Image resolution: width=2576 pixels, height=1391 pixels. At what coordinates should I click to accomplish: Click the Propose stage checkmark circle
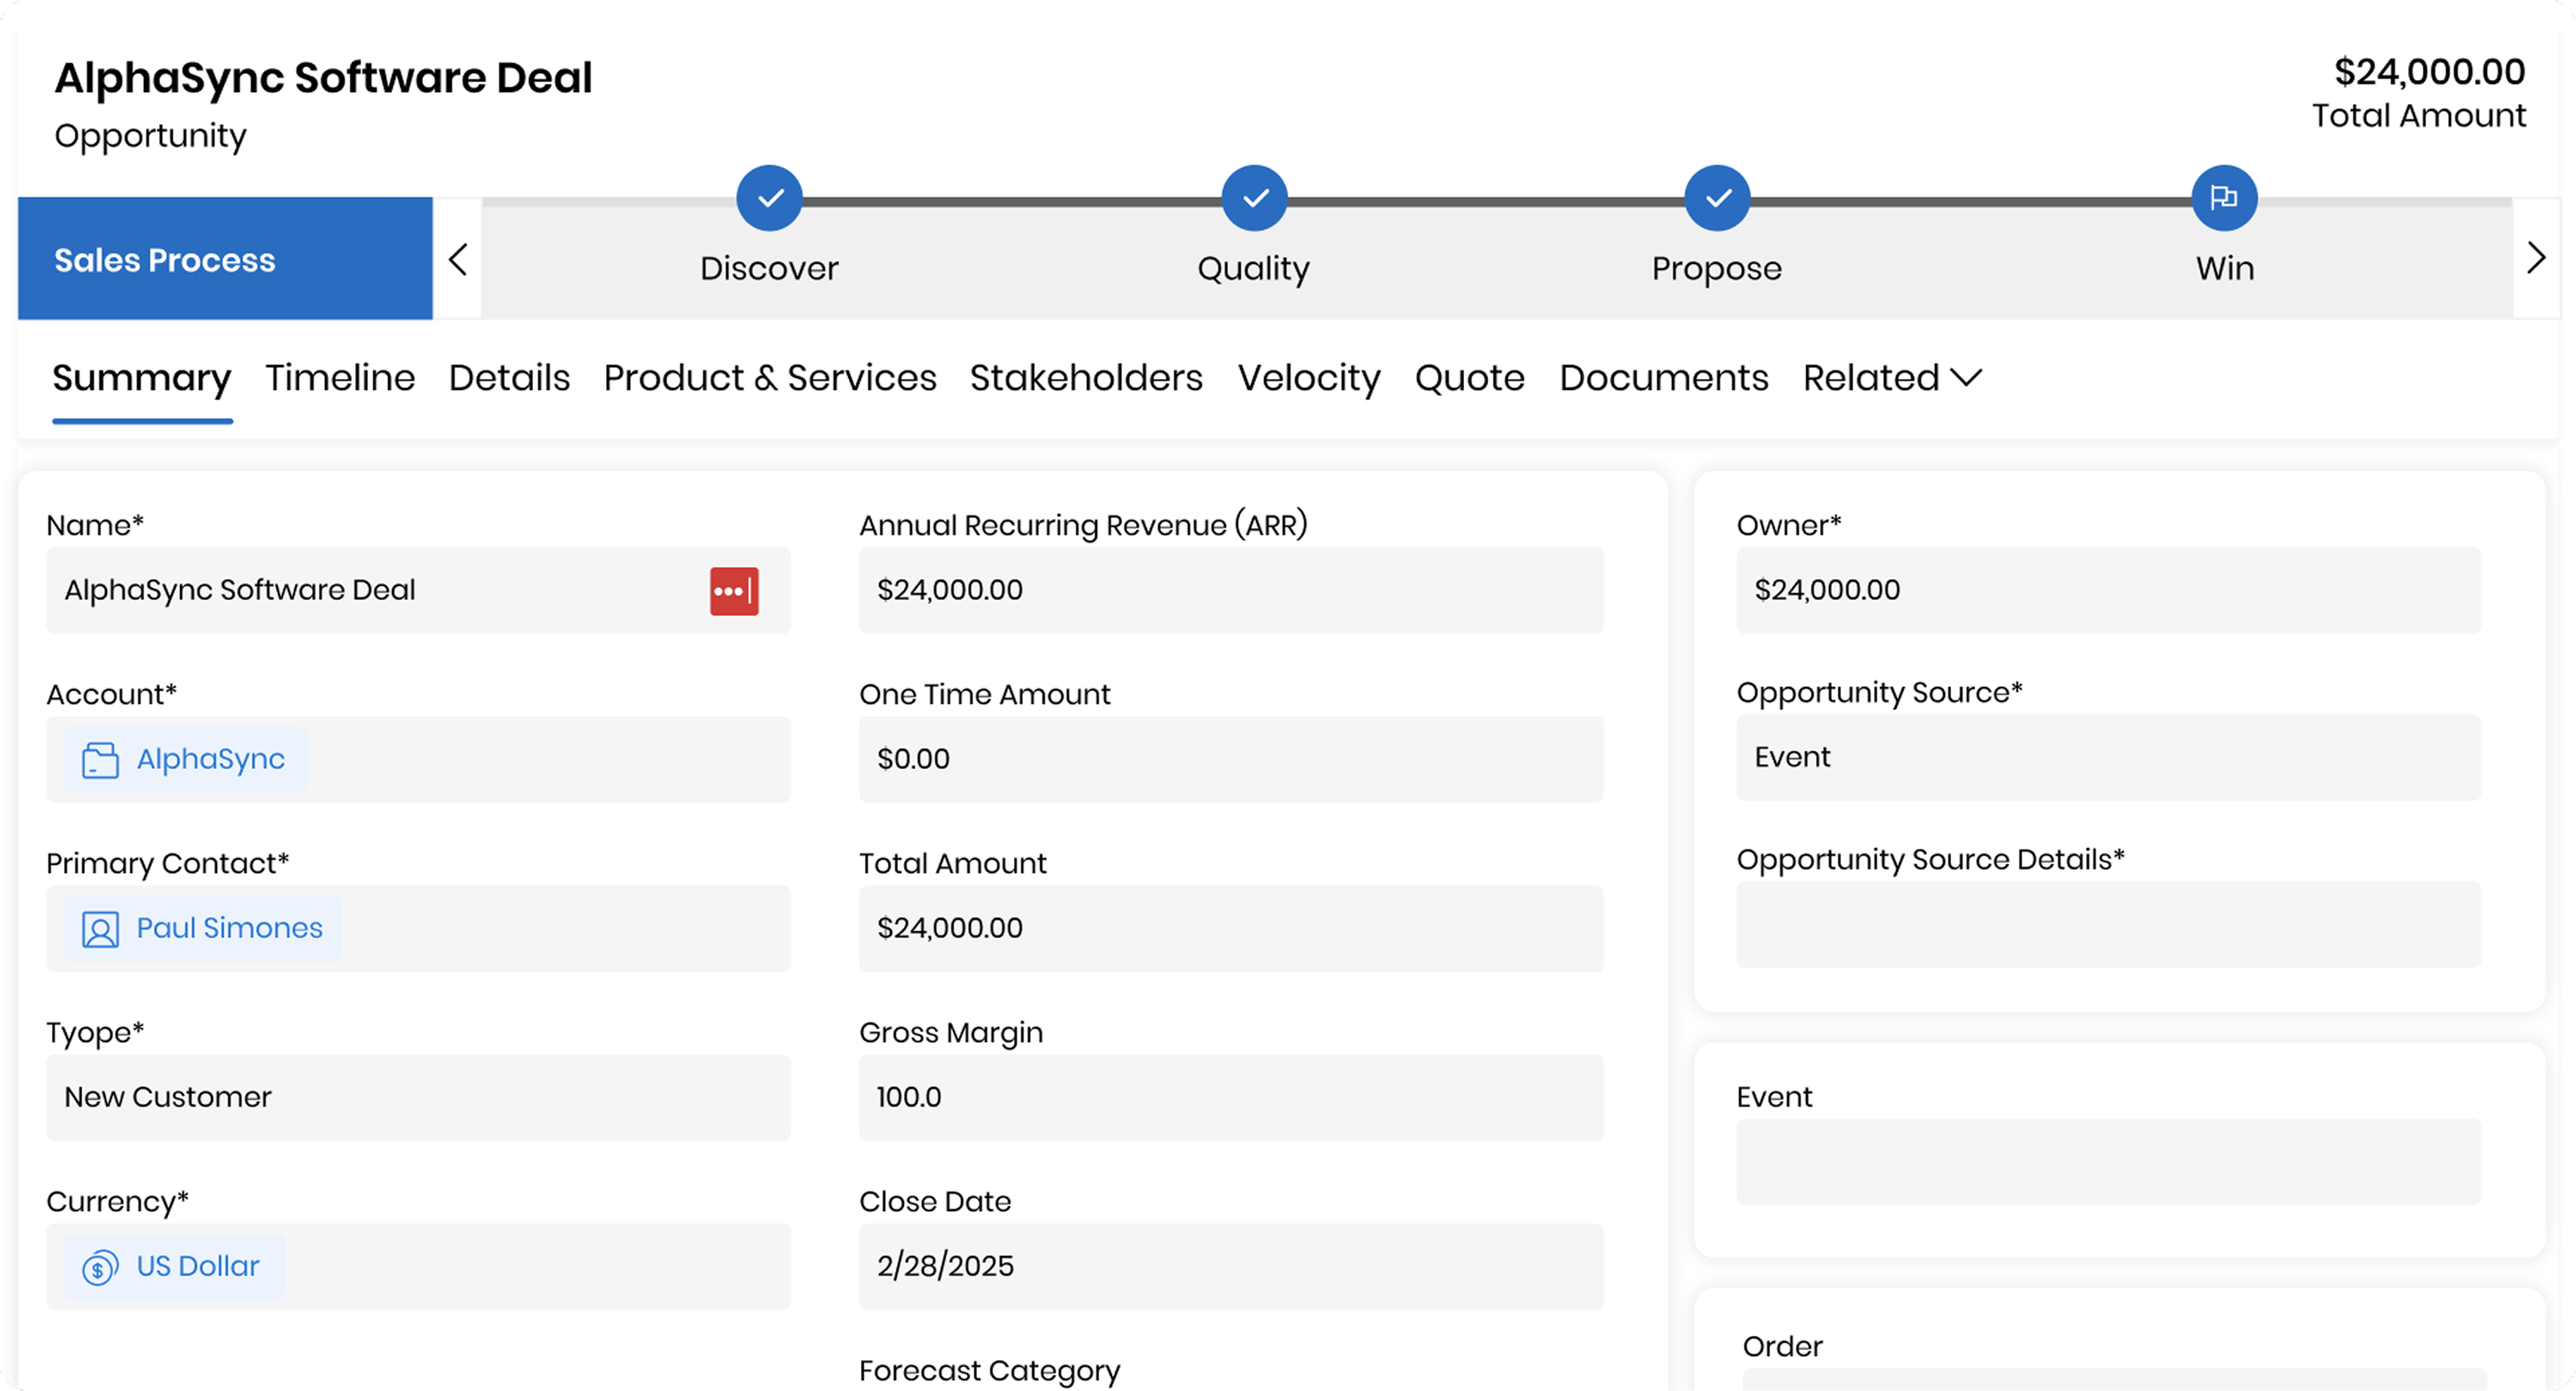pyautogui.click(x=1717, y=198)
